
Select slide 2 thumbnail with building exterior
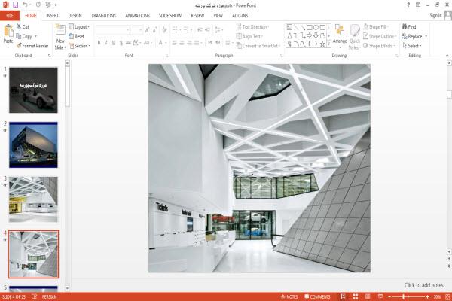click(33, 145)
